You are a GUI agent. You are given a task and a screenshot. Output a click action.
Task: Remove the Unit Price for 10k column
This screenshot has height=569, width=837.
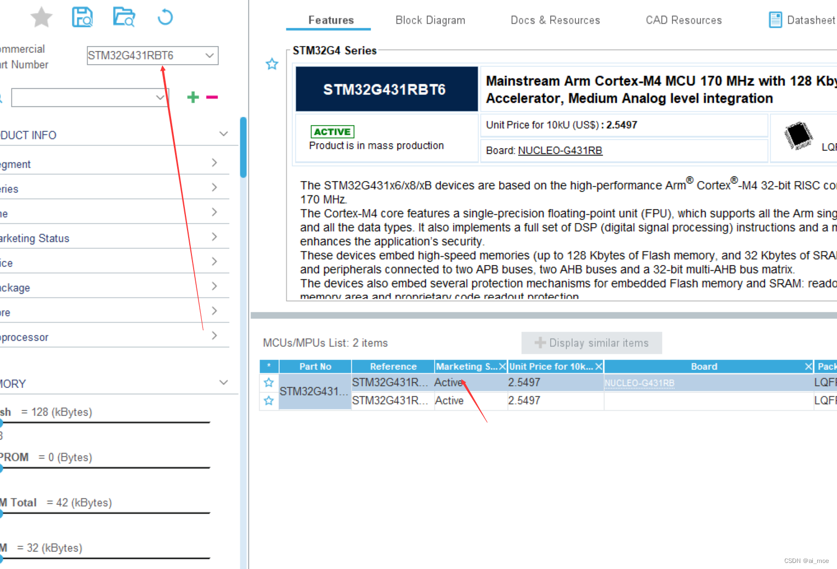tap(598, 367)
